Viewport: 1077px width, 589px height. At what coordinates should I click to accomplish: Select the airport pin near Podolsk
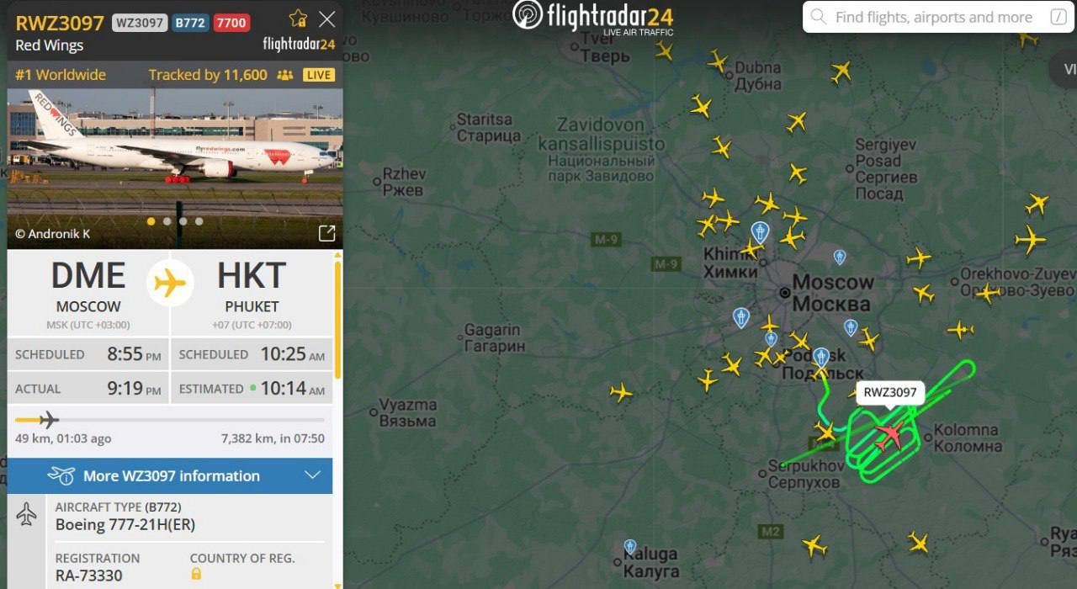coord(820,357)
